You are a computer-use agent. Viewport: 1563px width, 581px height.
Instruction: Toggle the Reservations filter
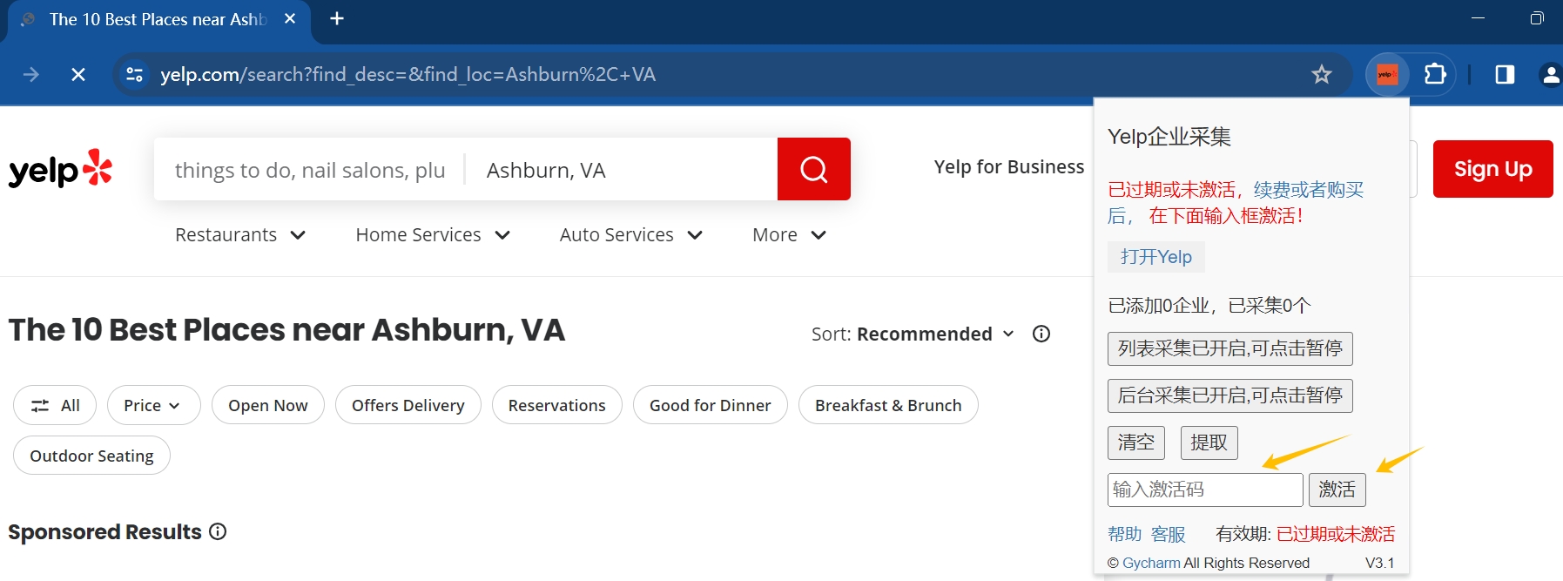coord(557,405)
